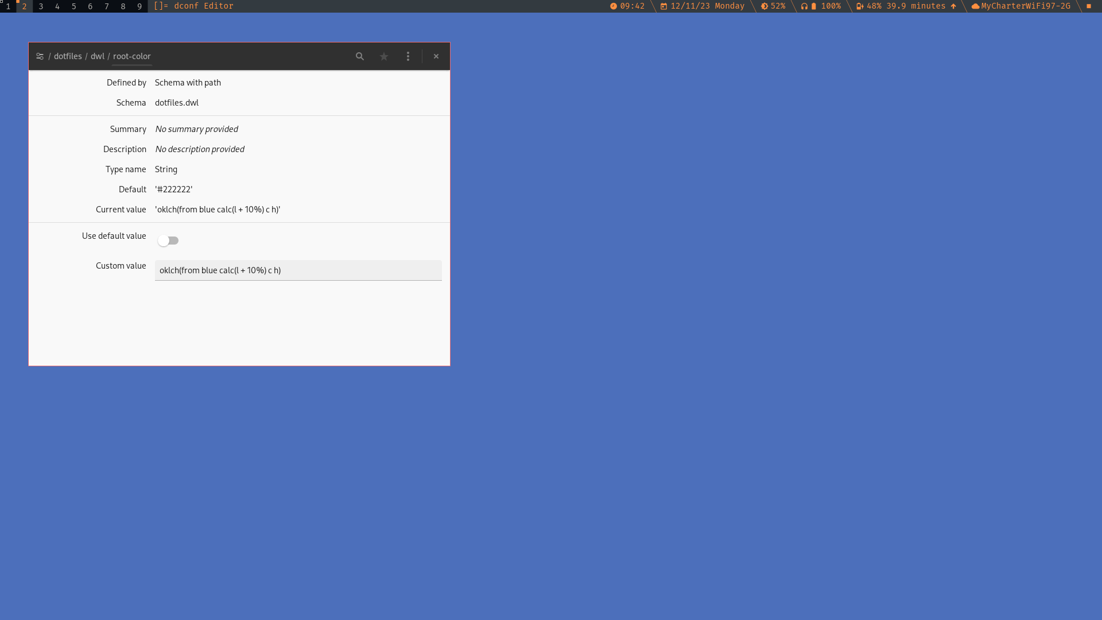Open the three-dot actions menu
Screen dimensions: 1102x620
(408, 56)
